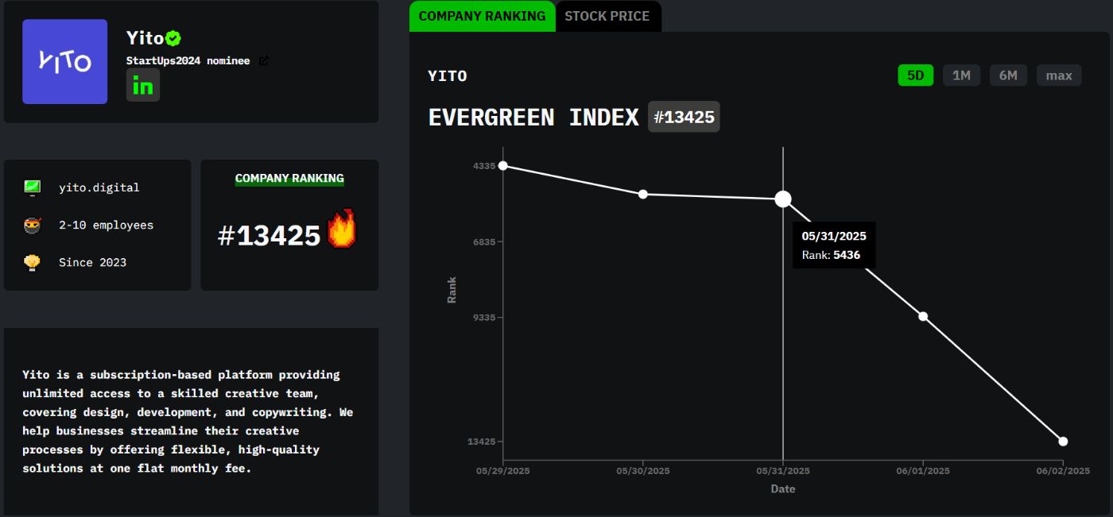Click the 'Date' x-axis title
This screenshot has width=1113, height=517.
783,488
